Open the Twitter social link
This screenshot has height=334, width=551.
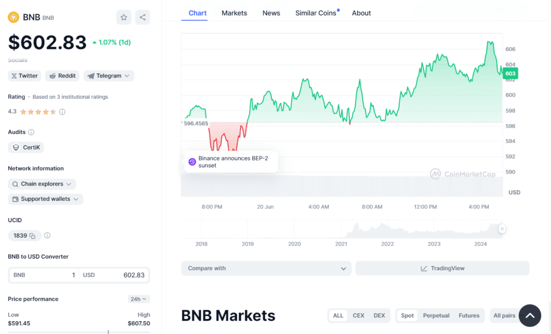coord(25,76)
